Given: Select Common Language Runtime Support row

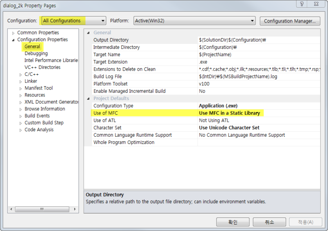Looking at the screenshot, I should 206,135.
